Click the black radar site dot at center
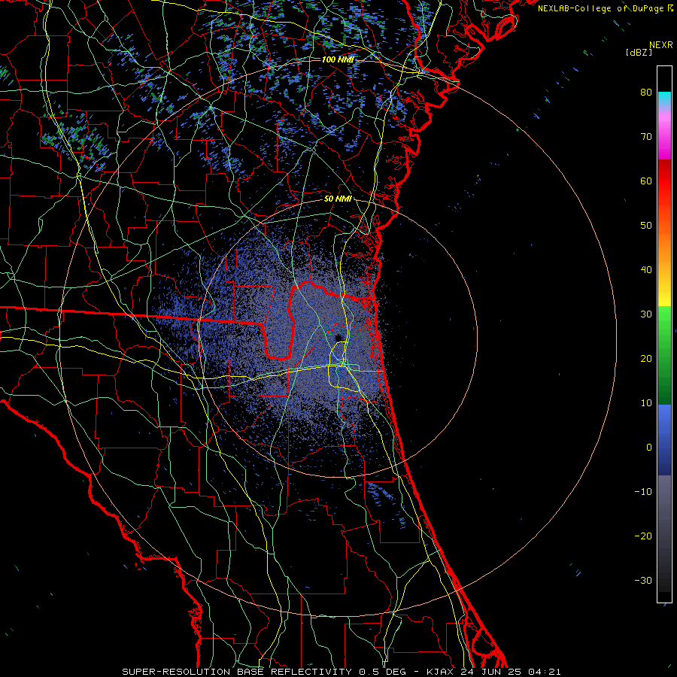This screenshot has width=677, height=677. pyautogui.click(x=338, y=338)
